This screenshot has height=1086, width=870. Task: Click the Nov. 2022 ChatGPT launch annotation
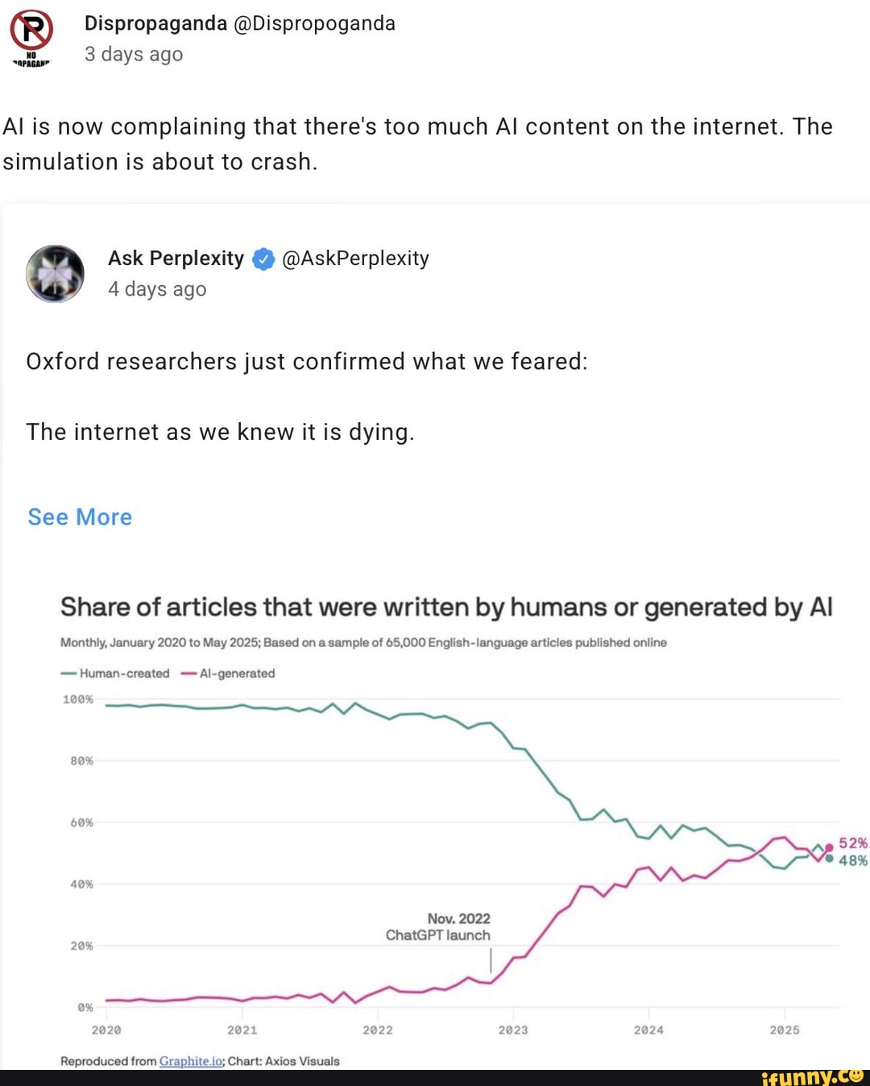[x=438, y=927]
